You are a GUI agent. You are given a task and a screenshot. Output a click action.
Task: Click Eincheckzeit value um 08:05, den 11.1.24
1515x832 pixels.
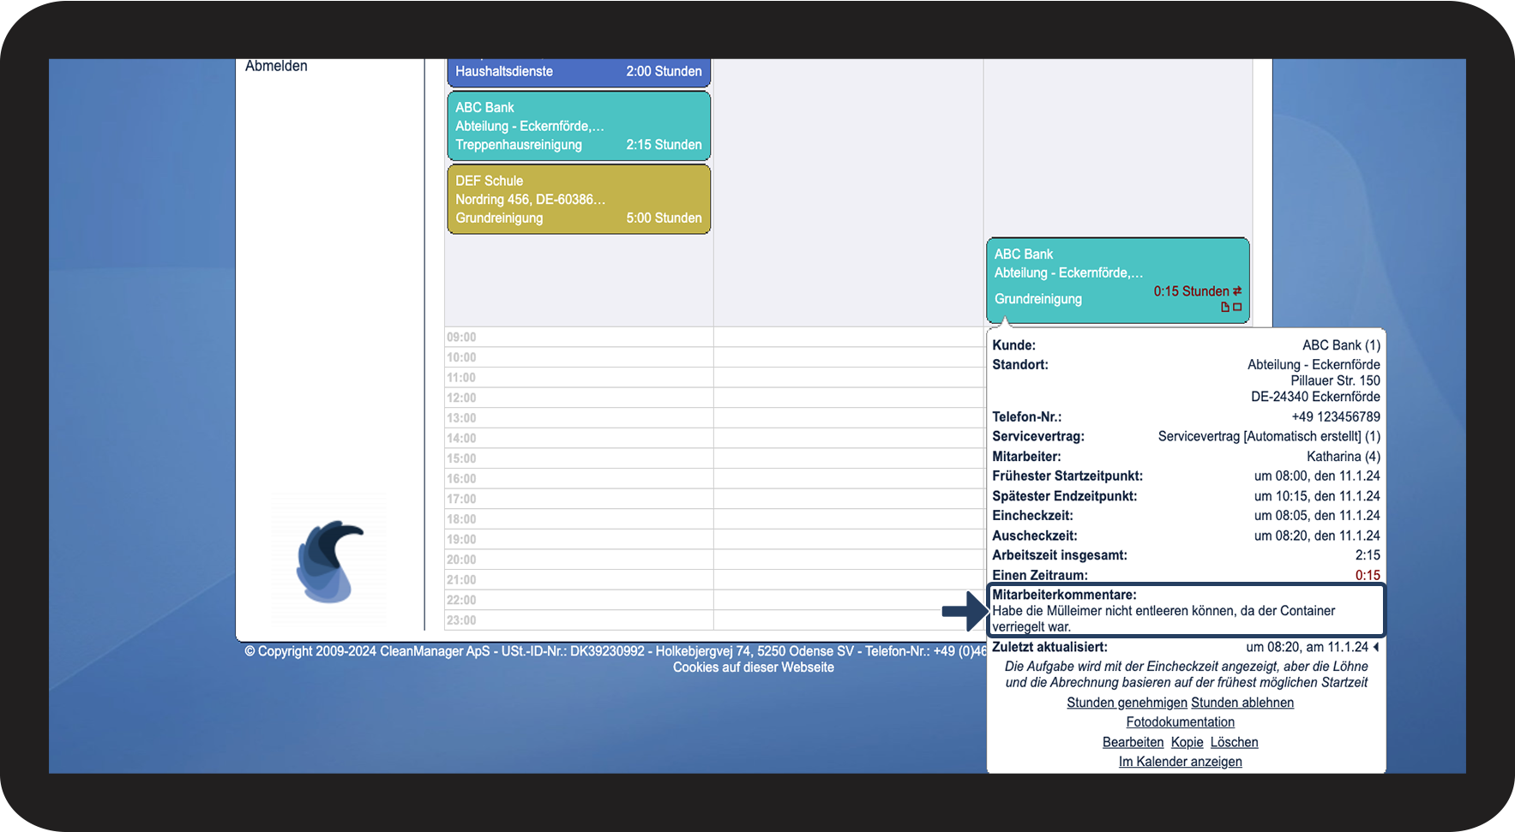(x=1317, y=516)
